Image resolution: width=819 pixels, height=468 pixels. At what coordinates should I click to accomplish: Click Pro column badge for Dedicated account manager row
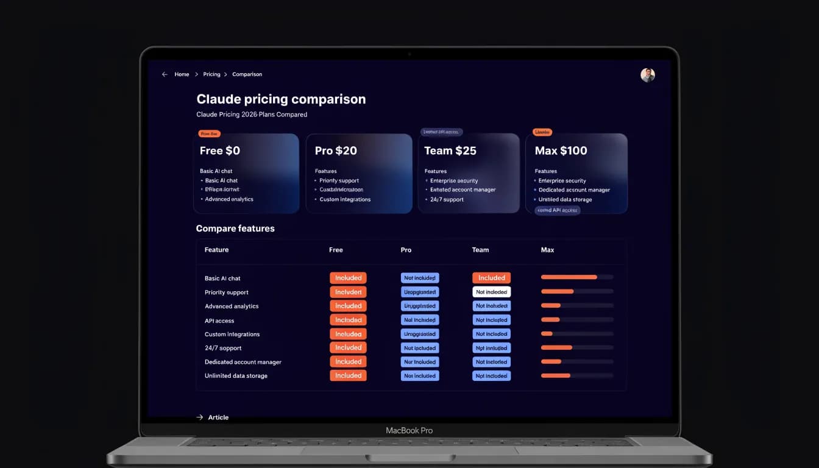click(x=420, y=361)
